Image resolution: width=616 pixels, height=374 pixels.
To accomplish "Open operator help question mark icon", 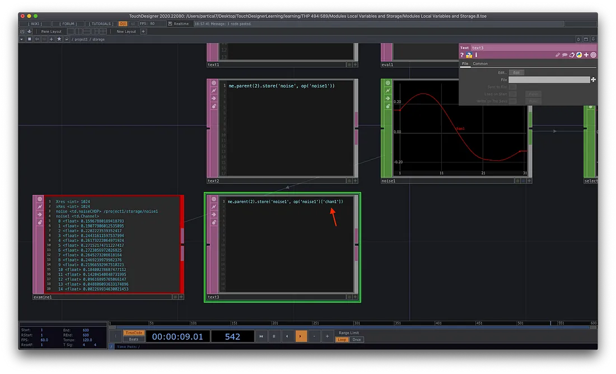I will point(463,55).
